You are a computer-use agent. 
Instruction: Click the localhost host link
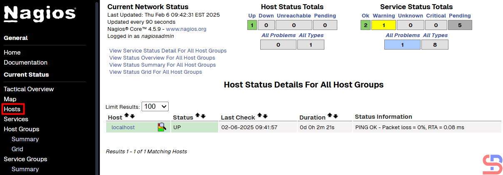click(123, 127)
